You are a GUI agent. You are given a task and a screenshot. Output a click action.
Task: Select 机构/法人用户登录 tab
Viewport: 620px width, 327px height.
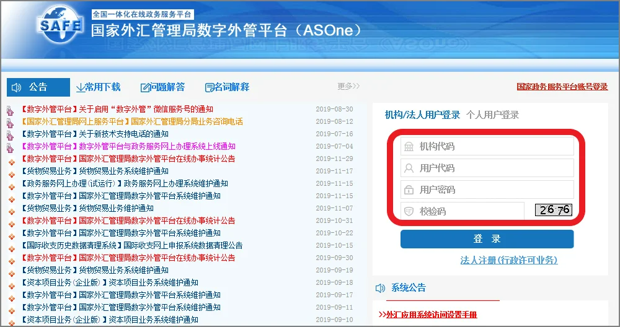(x=422, y=115)
